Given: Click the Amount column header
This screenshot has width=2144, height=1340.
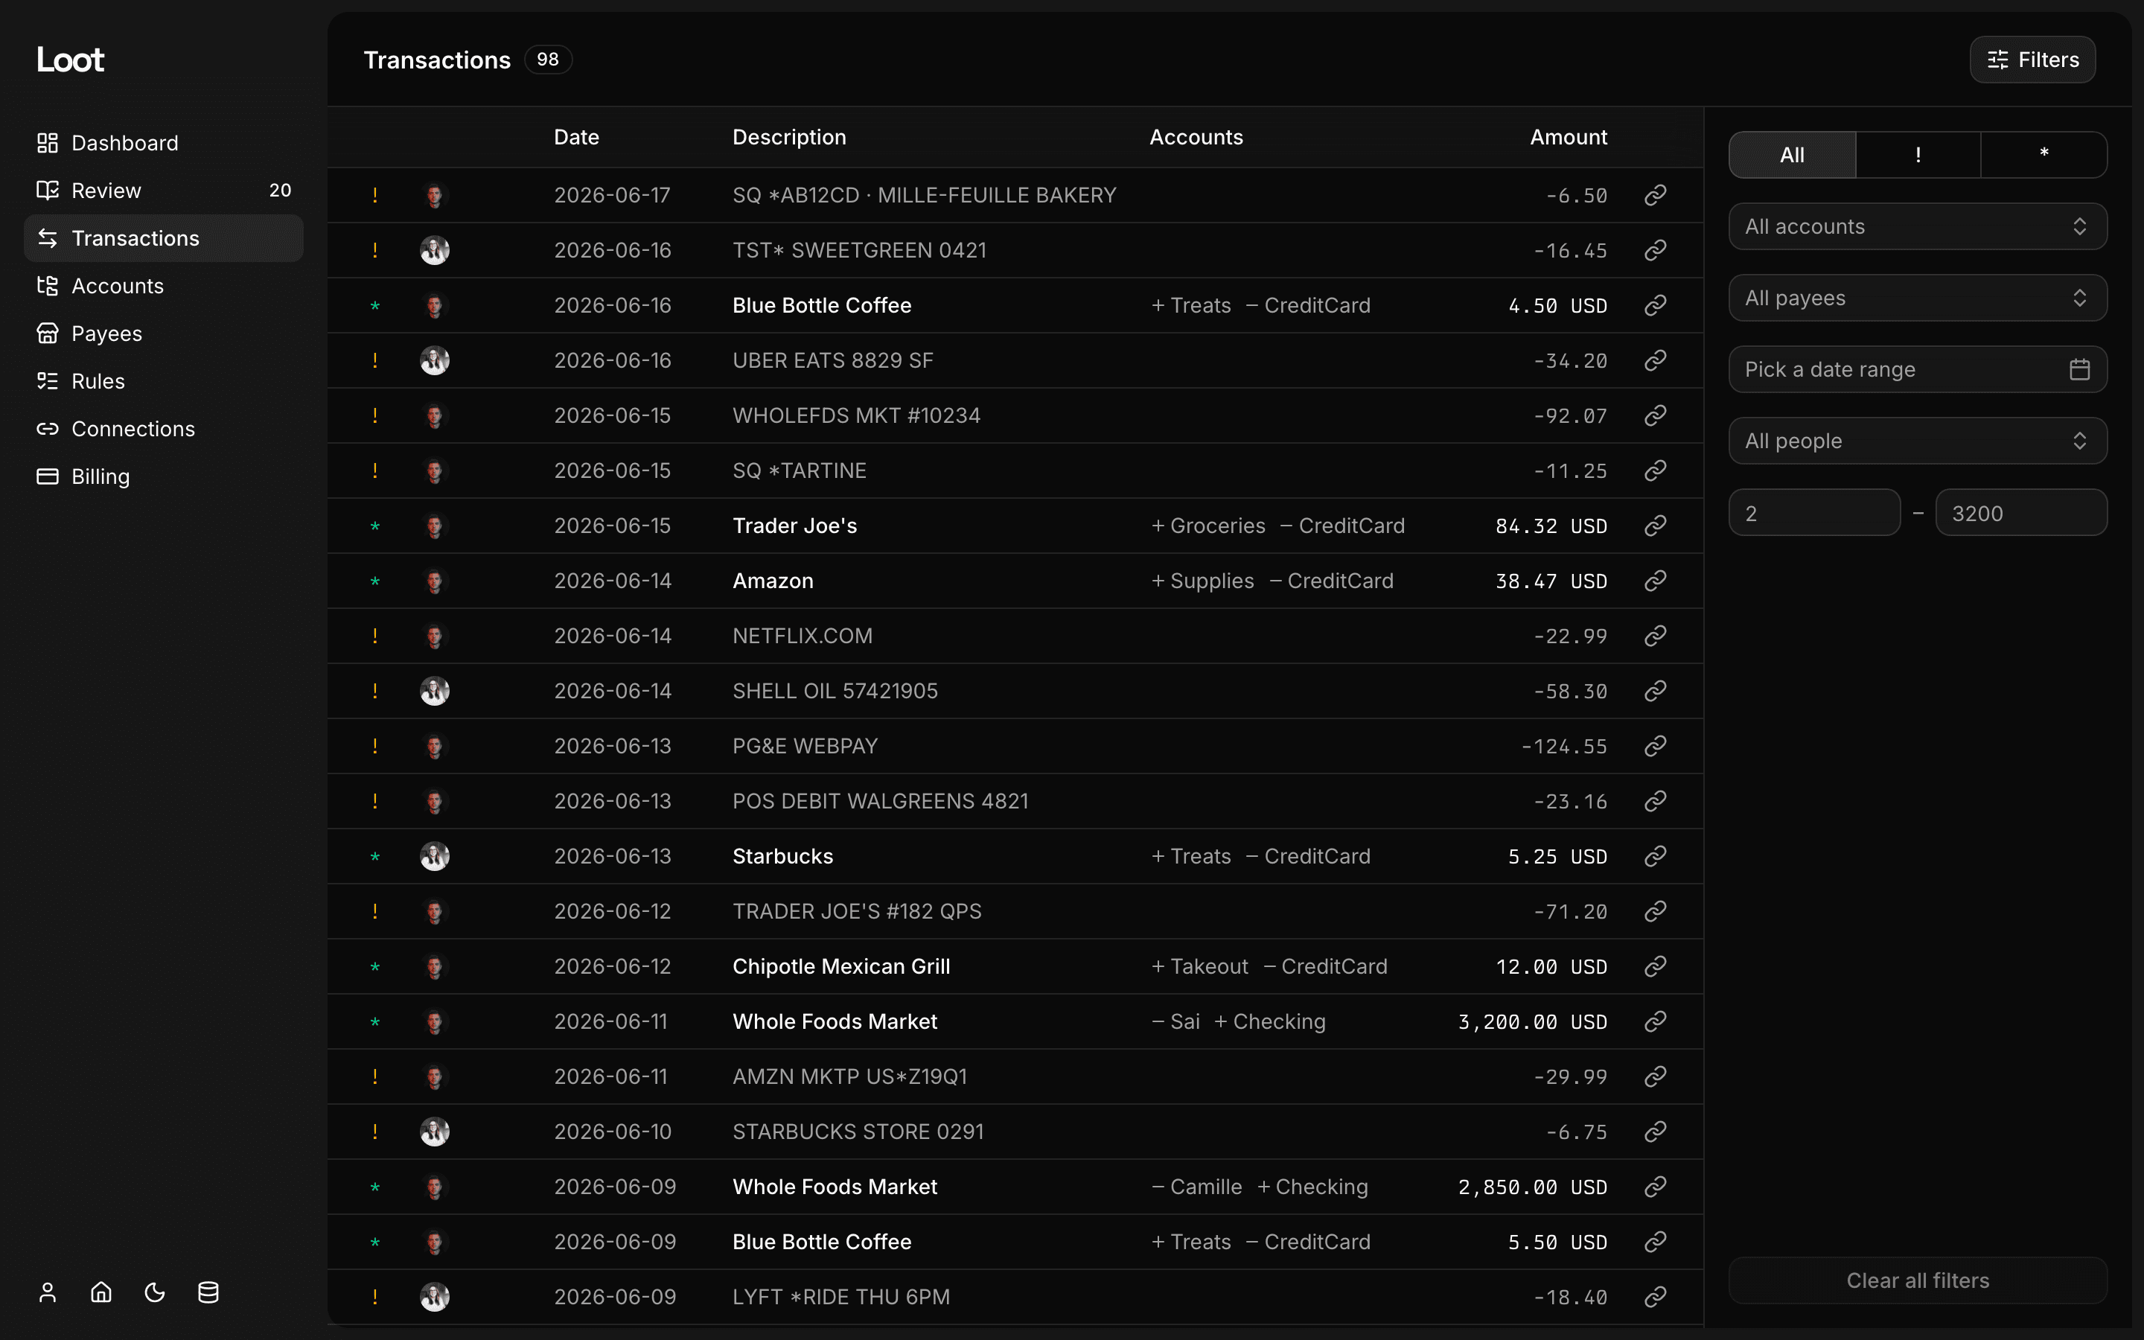Looking at the screenshot, I should pos(1568,138).
